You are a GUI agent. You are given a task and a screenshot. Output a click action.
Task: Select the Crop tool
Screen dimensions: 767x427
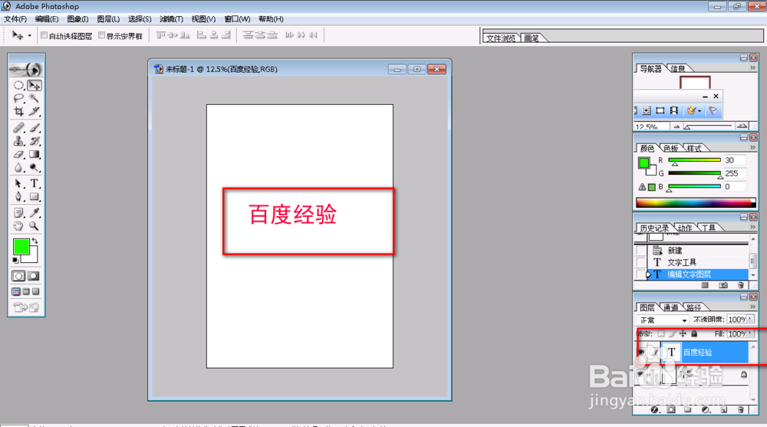tap(18, 111)
